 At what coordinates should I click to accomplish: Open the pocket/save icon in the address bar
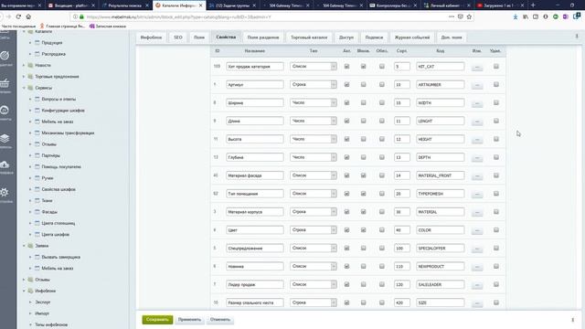coord(461,16)
